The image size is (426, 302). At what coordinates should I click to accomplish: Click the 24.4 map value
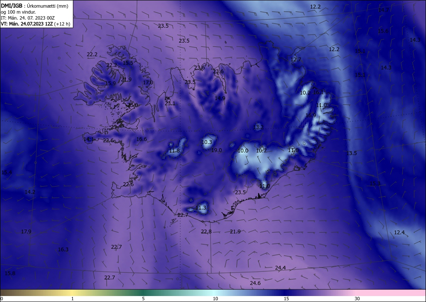[x=280, y=268]
